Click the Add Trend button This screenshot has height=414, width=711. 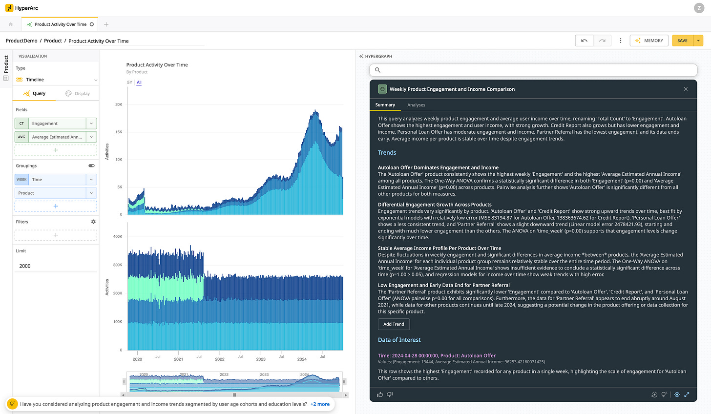(394, 324)
